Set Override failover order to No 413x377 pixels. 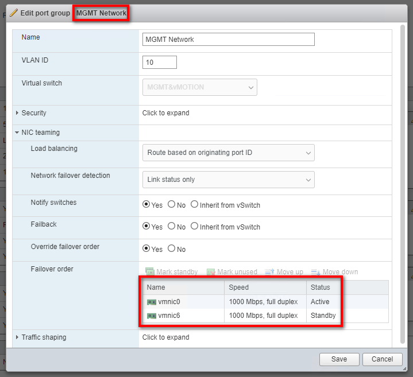[x=171, y=249]
